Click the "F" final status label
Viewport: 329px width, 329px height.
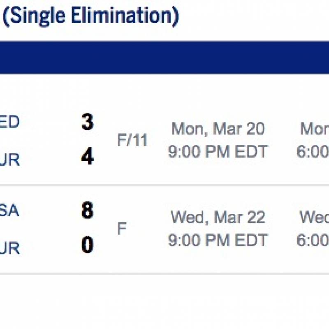(122, 229)
